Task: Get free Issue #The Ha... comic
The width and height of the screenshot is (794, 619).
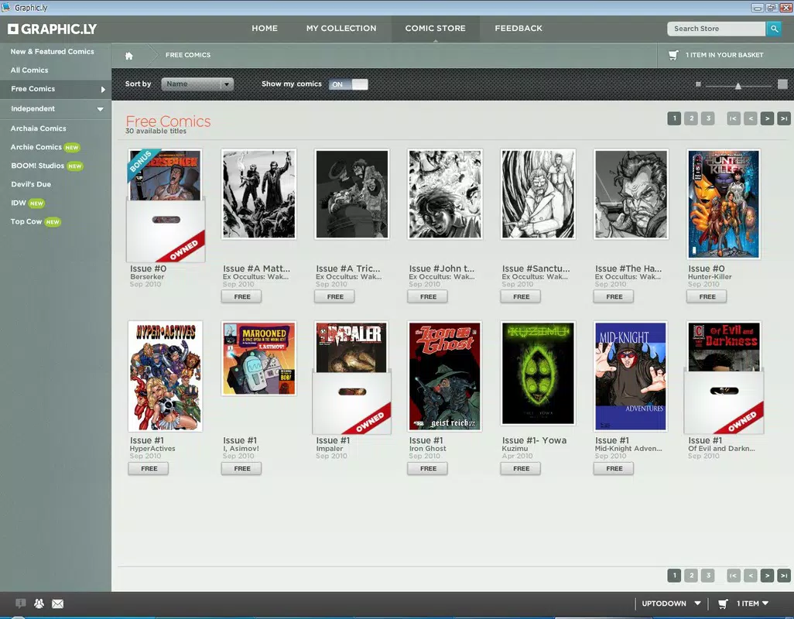Action: click(614, 296)
